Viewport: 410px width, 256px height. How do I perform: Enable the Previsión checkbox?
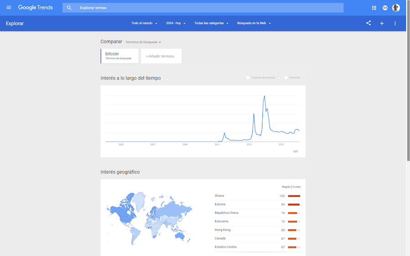point(286,77)
